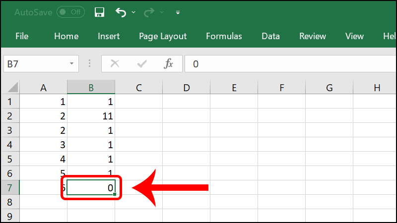Click the Insert Function fx icon

tap(168, 63)
